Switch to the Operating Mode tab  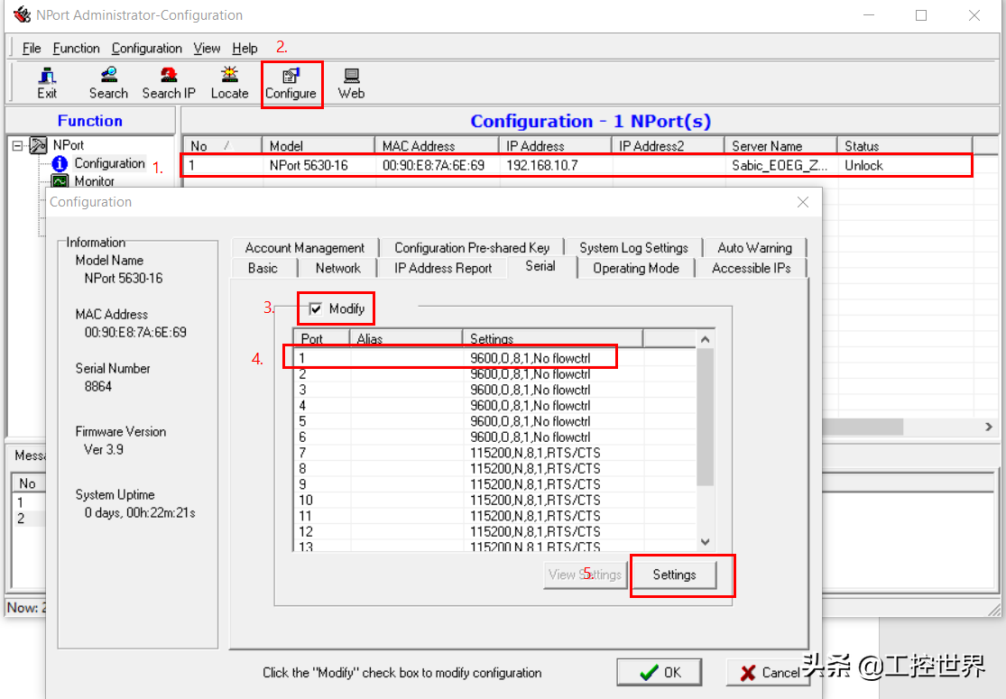[x=635, y=268]
